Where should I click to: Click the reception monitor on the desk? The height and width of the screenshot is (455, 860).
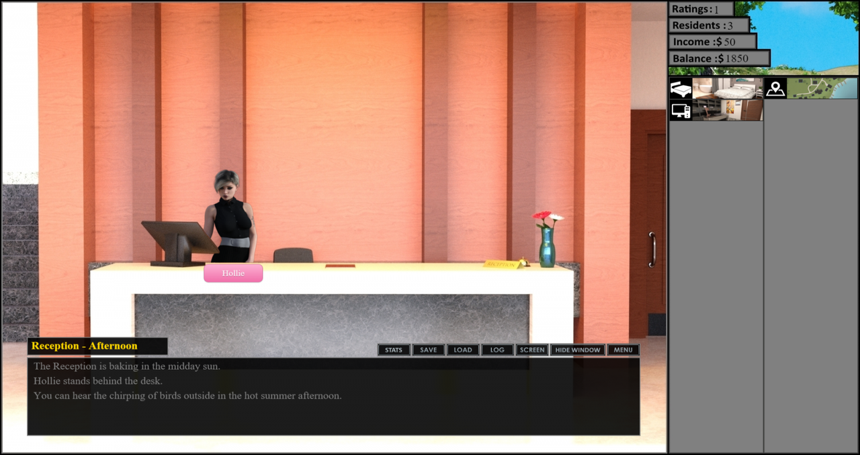point(179,243)
